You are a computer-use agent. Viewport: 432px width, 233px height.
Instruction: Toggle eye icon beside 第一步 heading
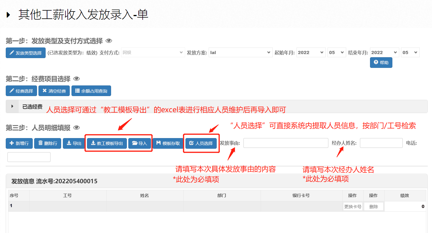point(109,41)
